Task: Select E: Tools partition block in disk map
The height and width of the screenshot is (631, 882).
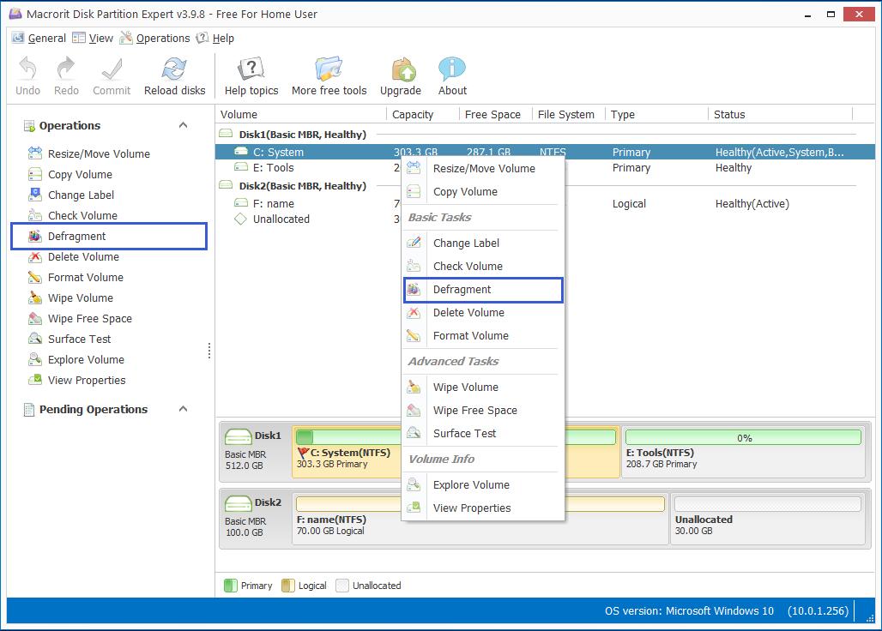Action: 743,452
